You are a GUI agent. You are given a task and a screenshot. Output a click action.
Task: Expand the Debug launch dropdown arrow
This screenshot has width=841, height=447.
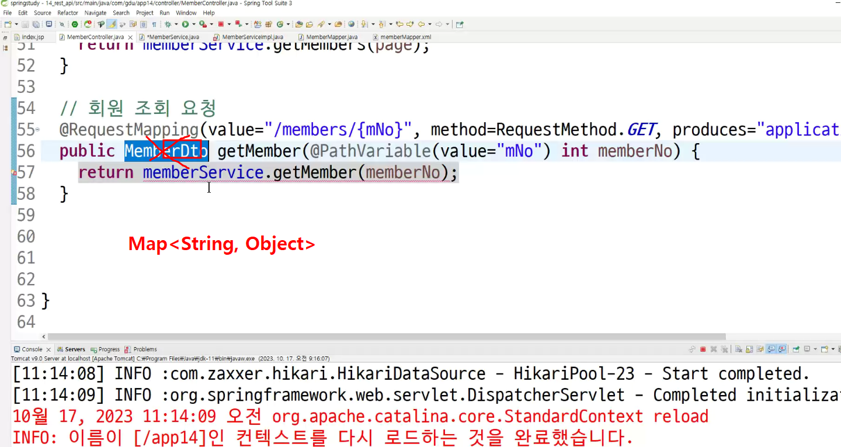click(x=176, y=25)
